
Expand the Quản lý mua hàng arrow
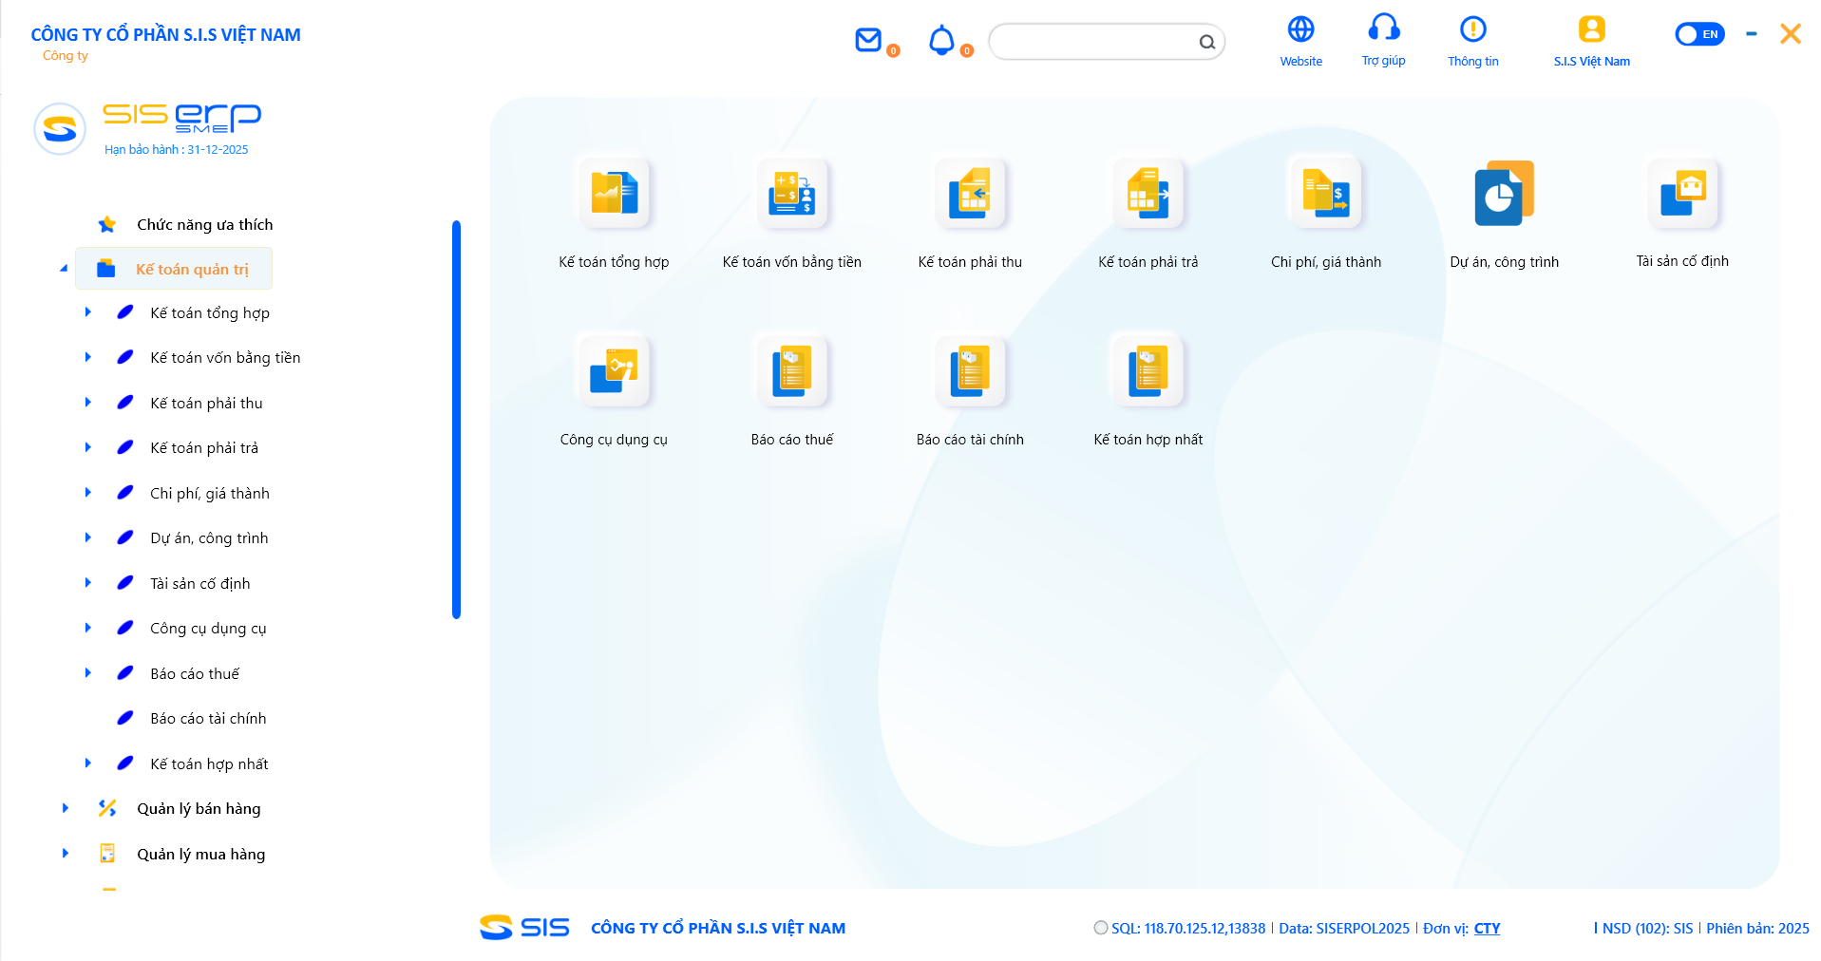pyautogui.click(x=65, y=853)
